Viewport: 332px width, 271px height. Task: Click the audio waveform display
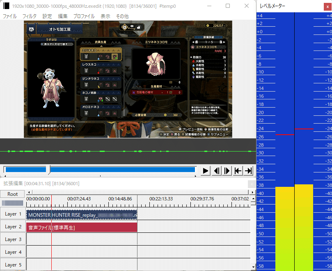128,151
